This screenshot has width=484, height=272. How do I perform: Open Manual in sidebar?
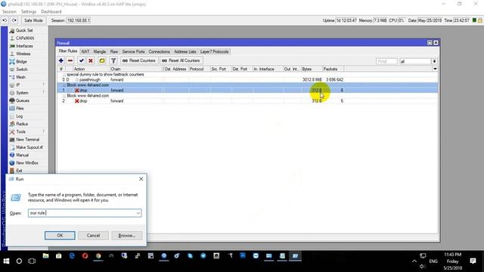(22, 155)
